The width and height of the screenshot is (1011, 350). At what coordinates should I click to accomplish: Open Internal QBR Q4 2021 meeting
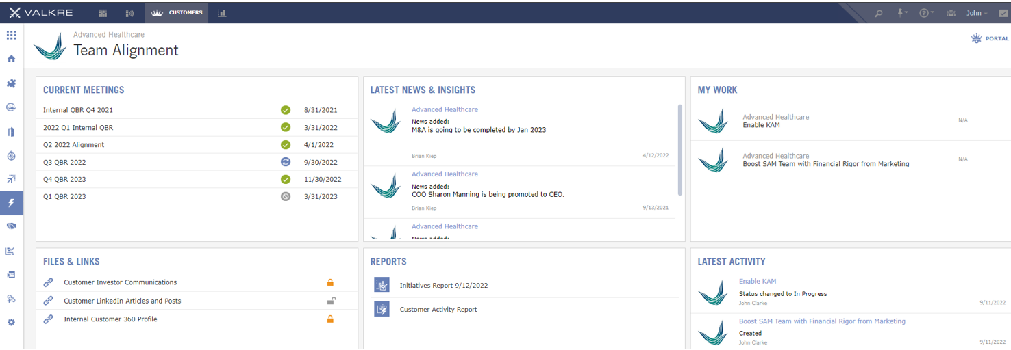click(x=78, y=110)
